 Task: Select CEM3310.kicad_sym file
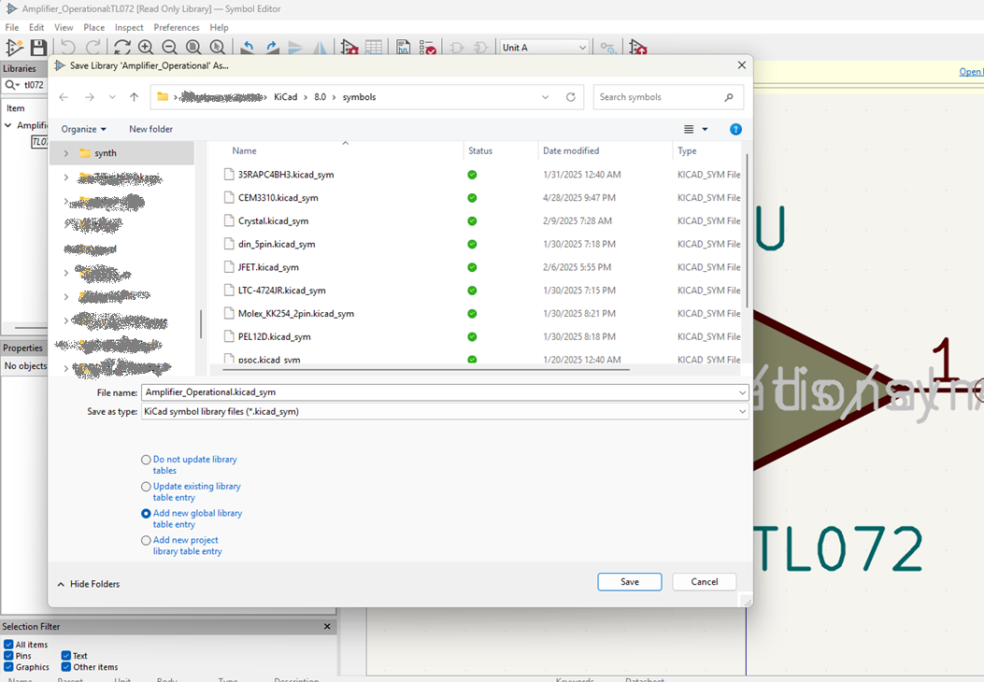(x=278, y=198)
